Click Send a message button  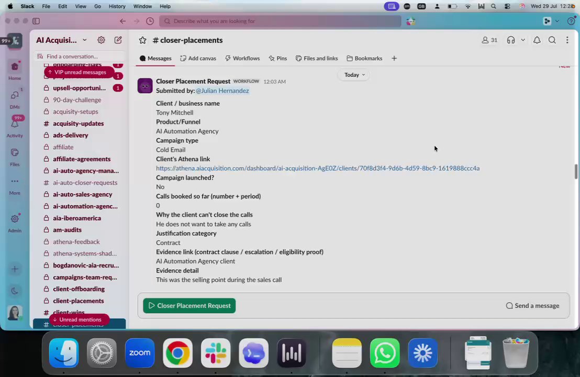tap(533, 306)
